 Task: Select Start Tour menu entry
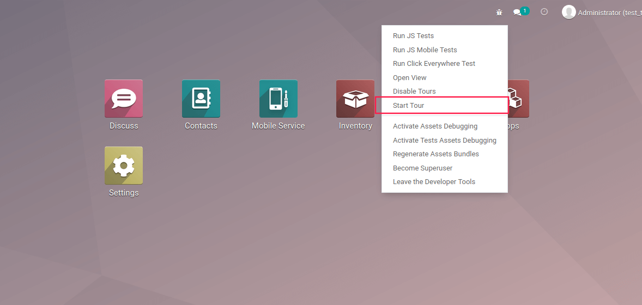coord(445,105)
